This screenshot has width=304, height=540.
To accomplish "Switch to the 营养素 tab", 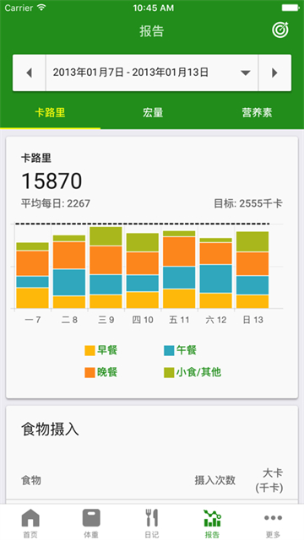I will click(x=257, y=112).
